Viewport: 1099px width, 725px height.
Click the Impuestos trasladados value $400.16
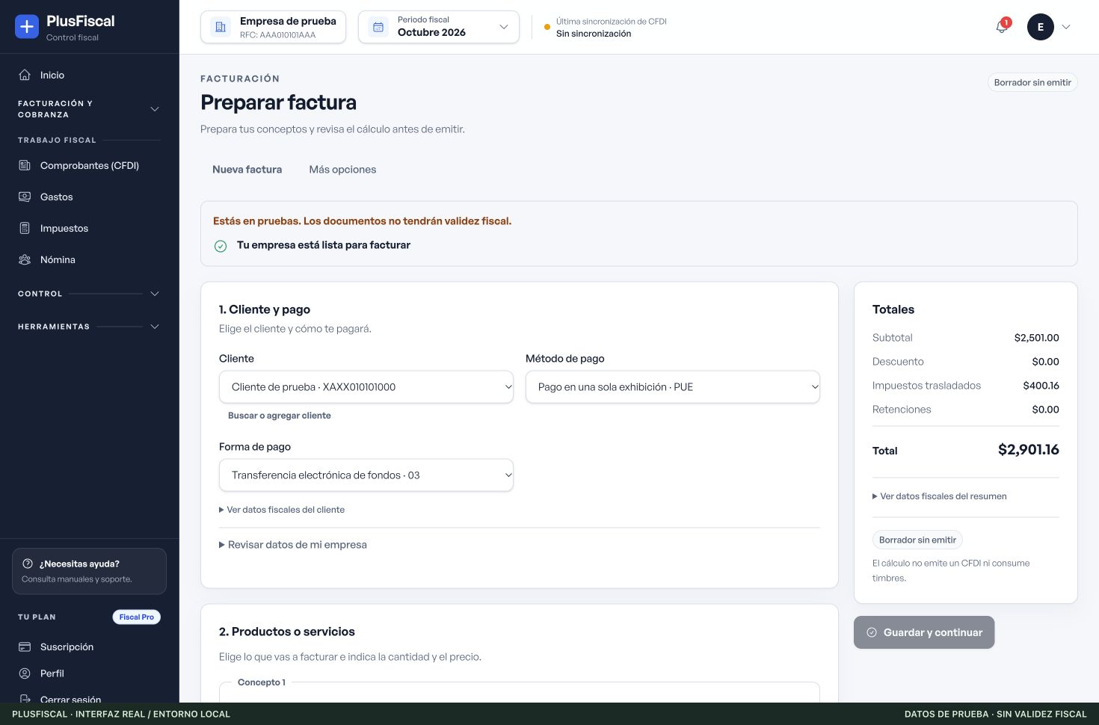1041,386
